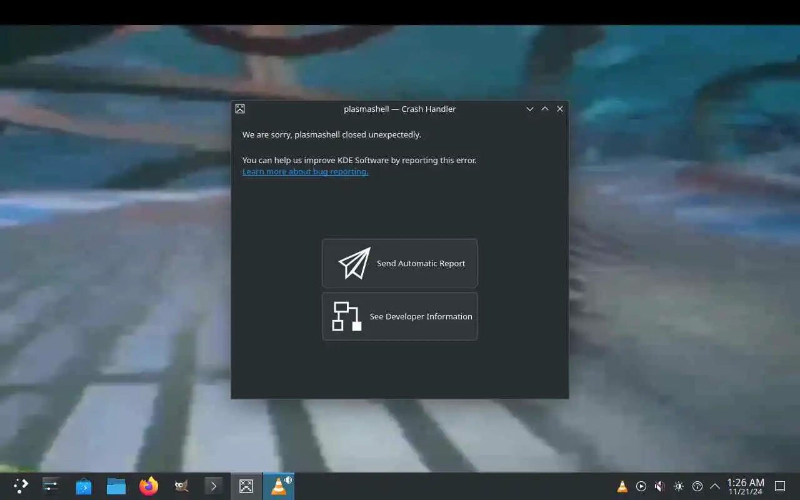
Task: Open the Konsole terminal launcher
Action: coord(214,486)
